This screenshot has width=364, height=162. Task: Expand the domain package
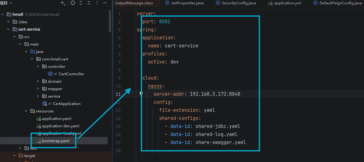[x=38, y=81]
